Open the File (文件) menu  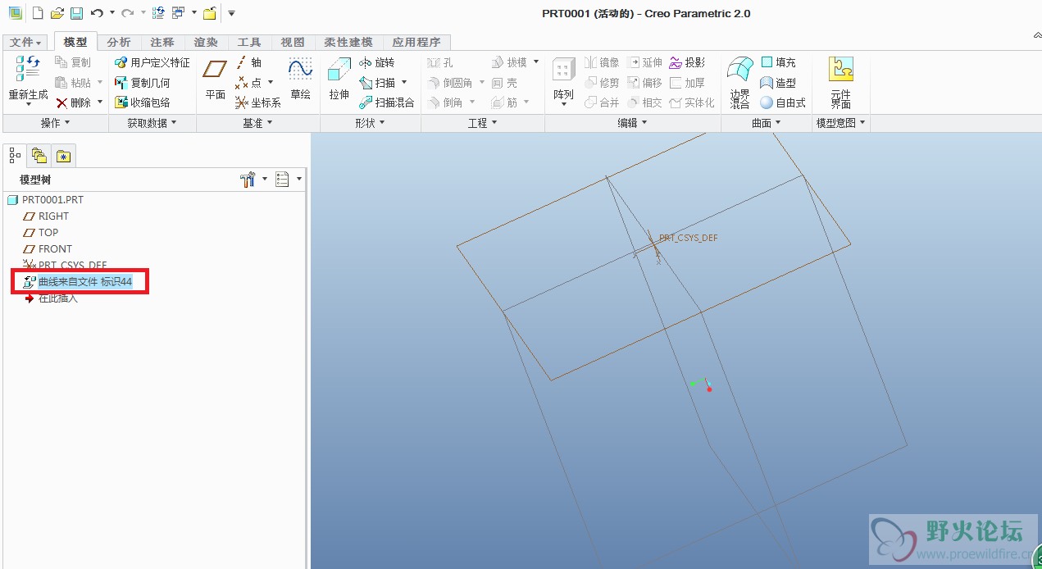pos(26,42)
